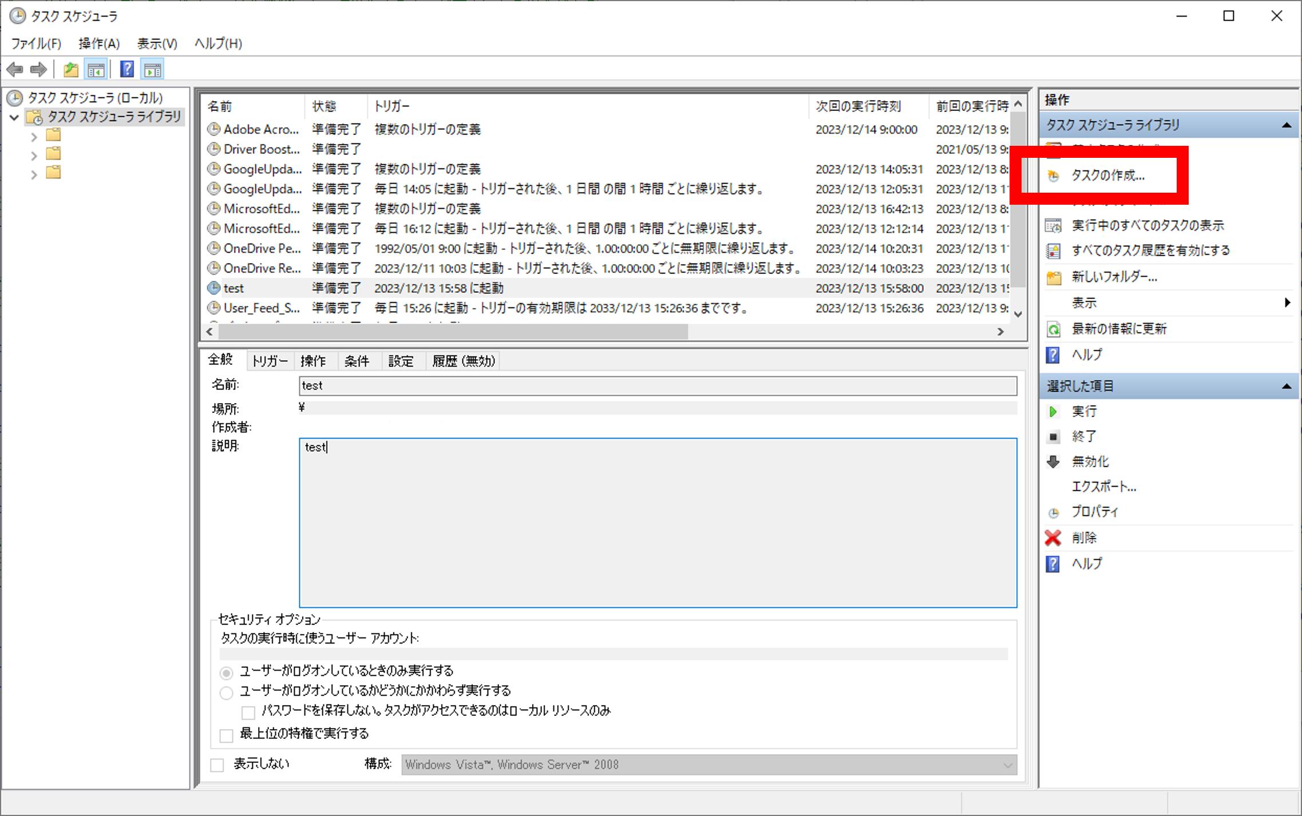1302x816 pixels.
Task: Click the back arrow toolbar icon
Action: 15,70
